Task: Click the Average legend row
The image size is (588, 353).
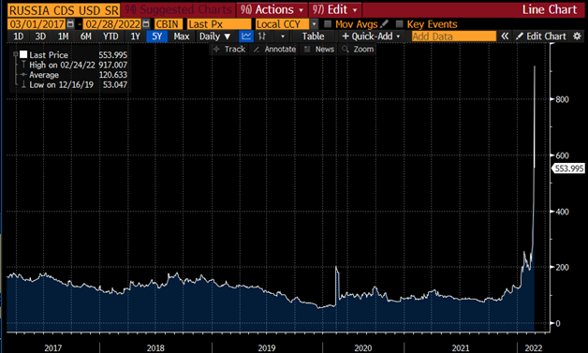Action: [74, 75]
